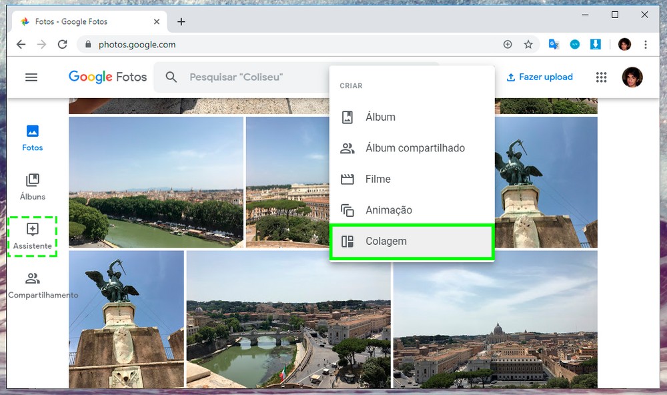Select Fotos in the sidebar
The height and width of the screenshot is (395, 667).
tap(32, 138)
